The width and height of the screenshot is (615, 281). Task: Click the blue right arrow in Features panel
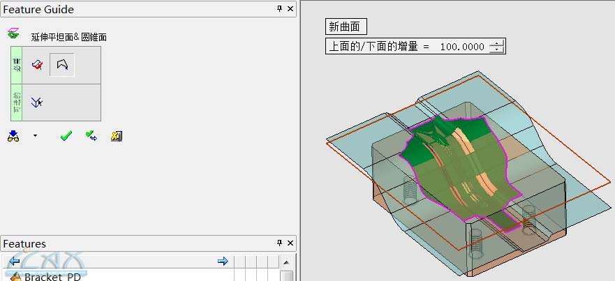pos(223,261)
